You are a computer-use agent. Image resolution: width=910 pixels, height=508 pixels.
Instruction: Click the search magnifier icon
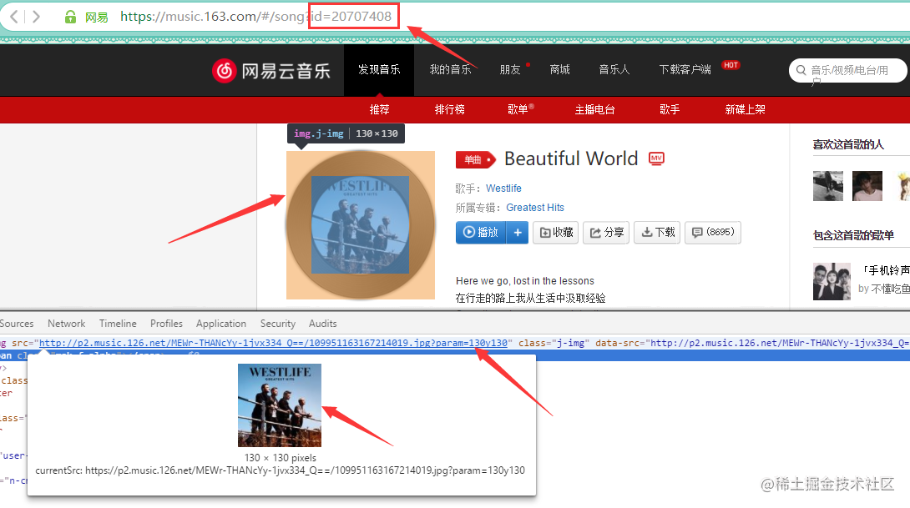tap(801, 70)
